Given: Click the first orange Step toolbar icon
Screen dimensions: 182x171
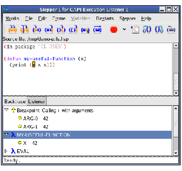Looking at the screenshot, I should click(13, 29).
